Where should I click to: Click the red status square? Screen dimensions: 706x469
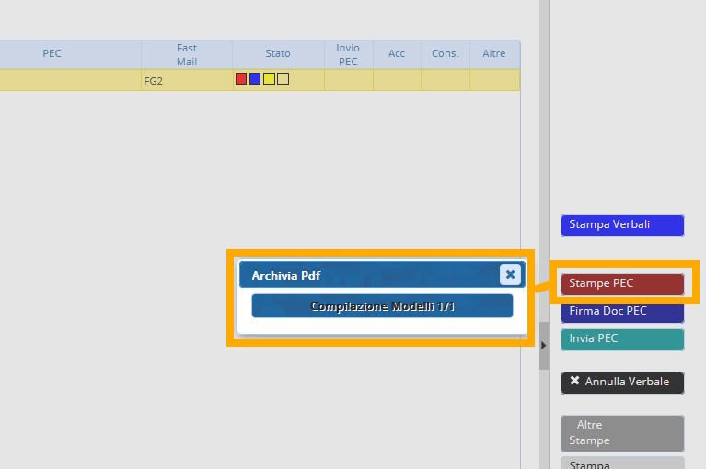click(x=241, y=79)
